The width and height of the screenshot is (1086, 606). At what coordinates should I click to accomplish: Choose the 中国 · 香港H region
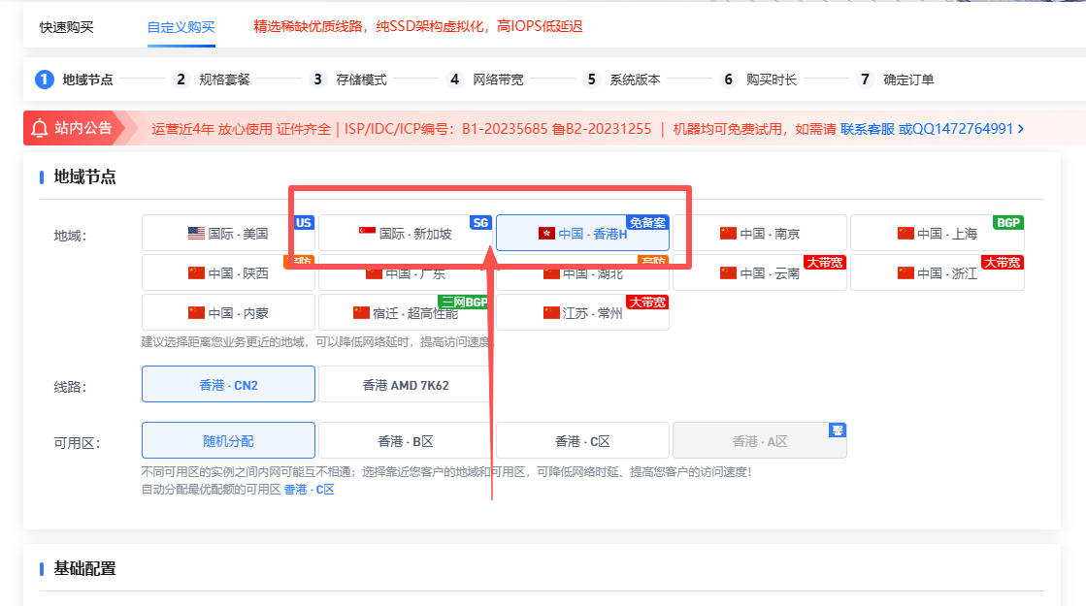point(582,234)
